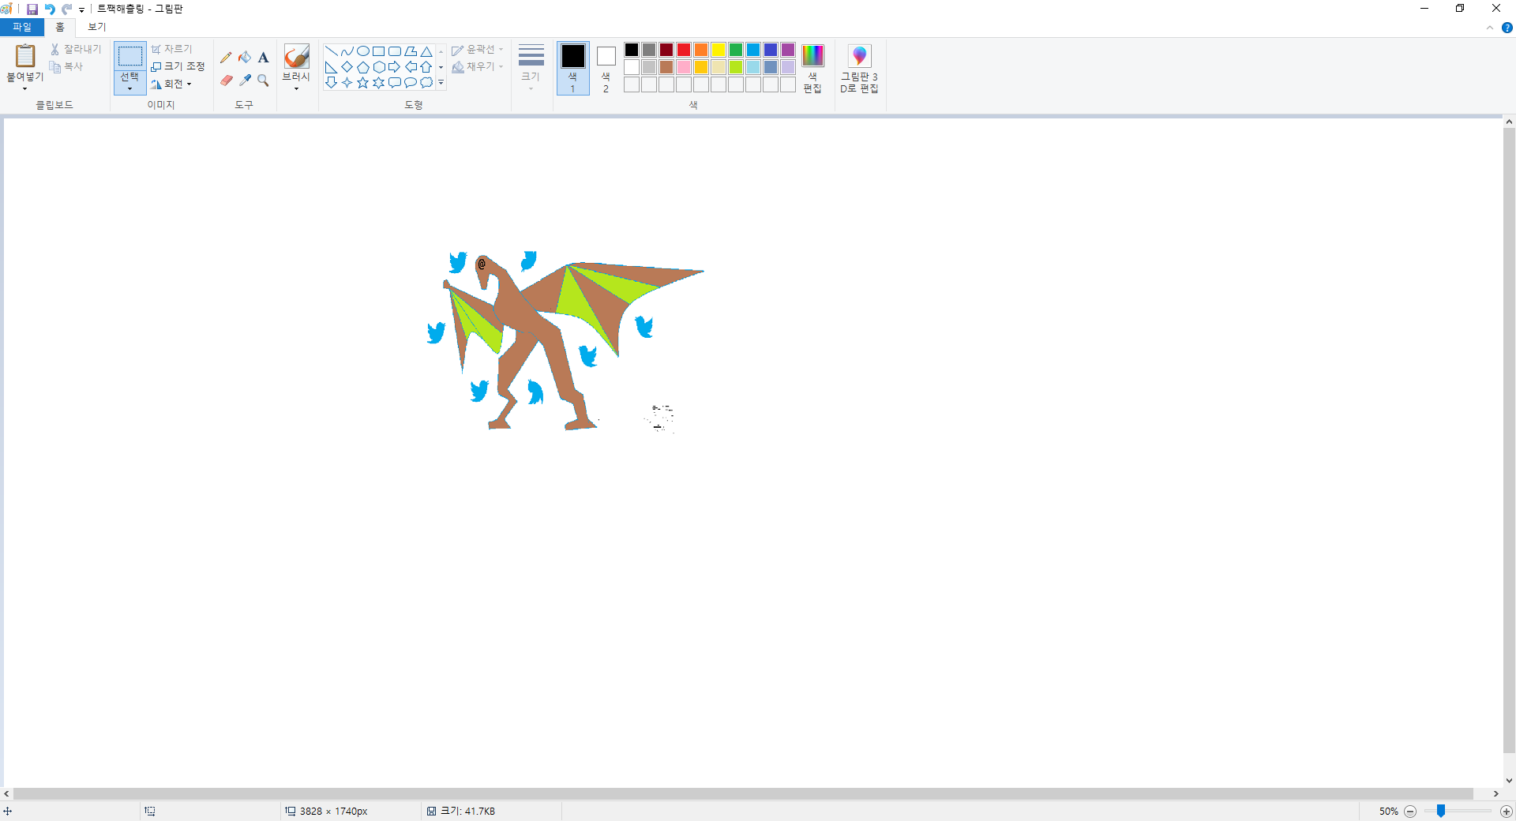Open the Size (크기) line thickness dropdown
Viewport: 1516px width, 821px height.
531,69
